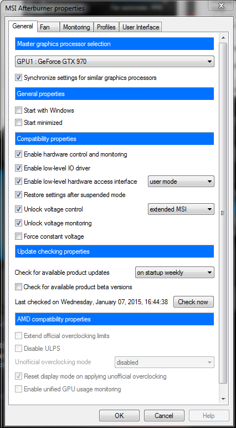This screenshot has height=428, width=236.
Task: Click the scrollbar up arrow
Action: coord(223,38)
